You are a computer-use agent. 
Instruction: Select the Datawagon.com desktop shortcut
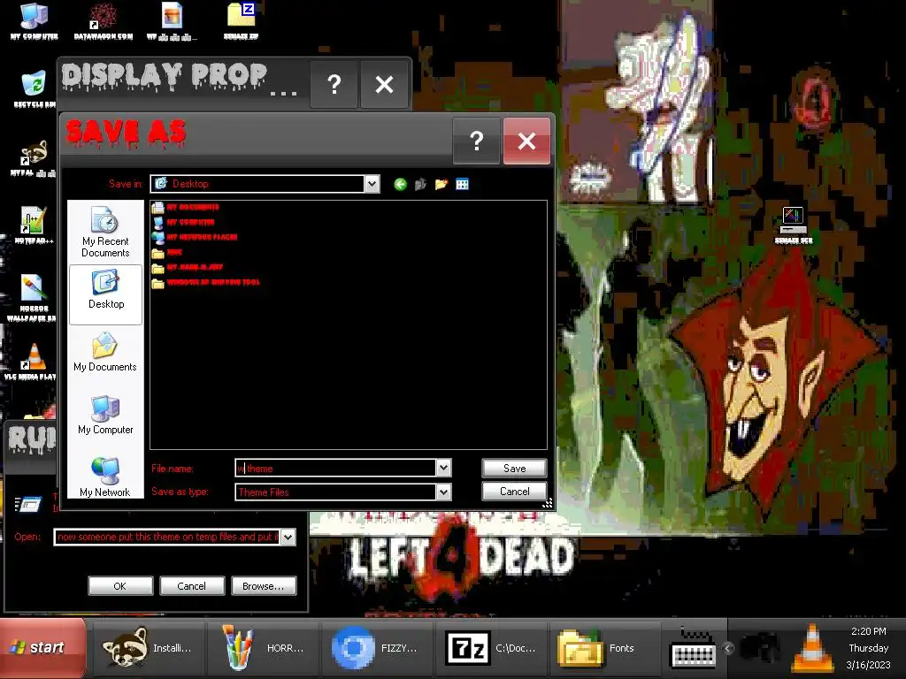pos(104,22)
